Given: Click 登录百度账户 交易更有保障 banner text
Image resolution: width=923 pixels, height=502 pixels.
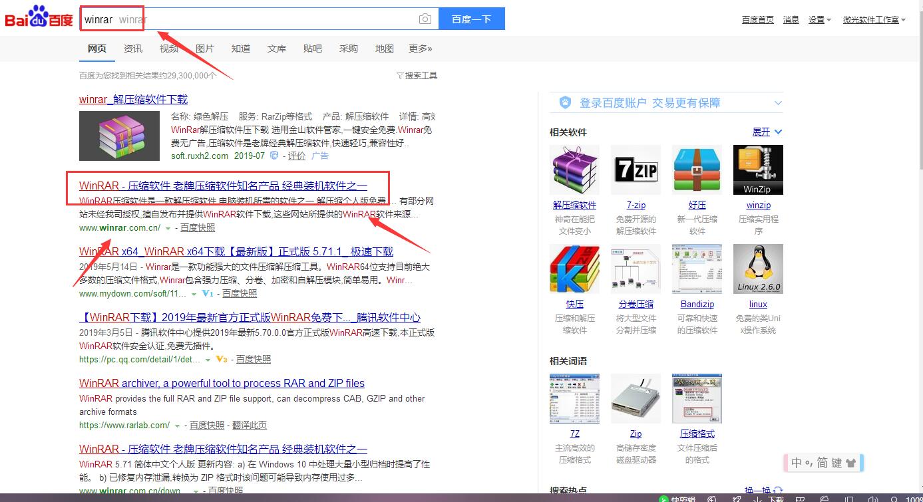Looking at the screenshot, I should pyautogui.click(x=649, y=102).
